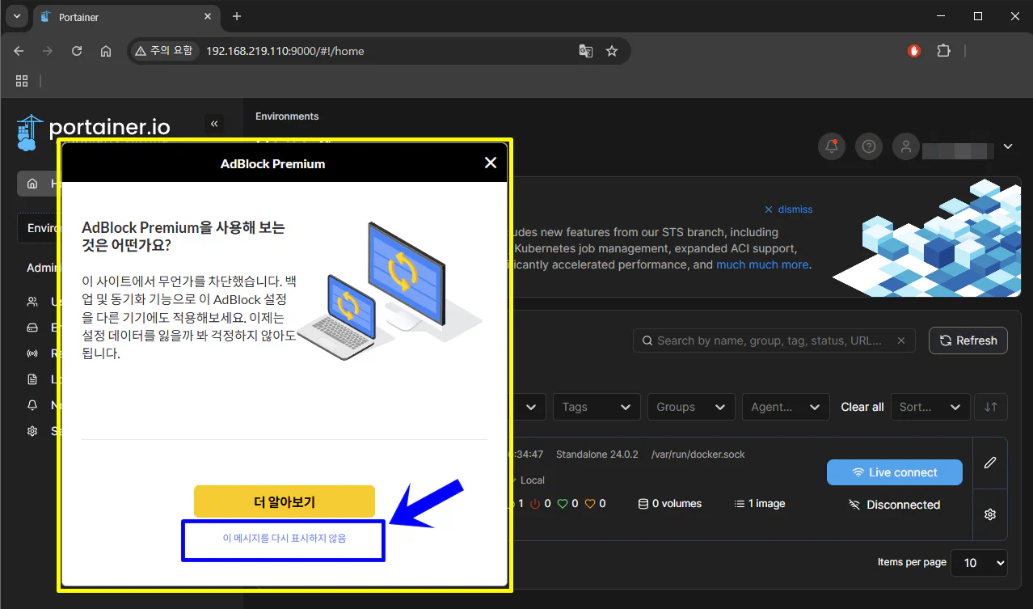
Task: Open the Groups filter dropdown
Action: pos(691,407)
